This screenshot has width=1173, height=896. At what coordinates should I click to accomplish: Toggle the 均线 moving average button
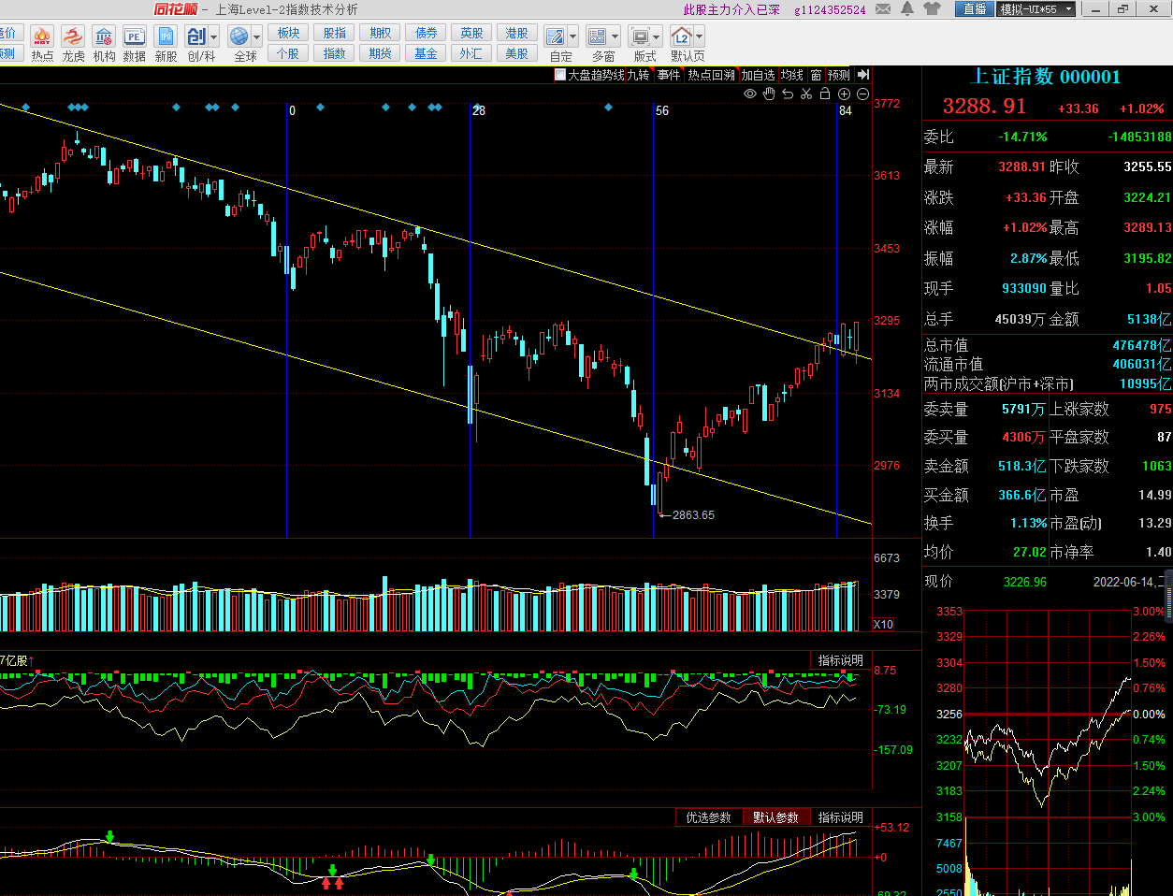click(792, 75)
